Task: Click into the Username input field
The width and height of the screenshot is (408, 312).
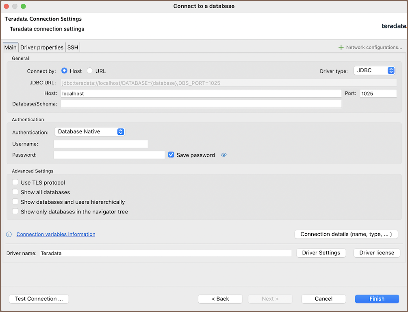Action: [101, 144]
